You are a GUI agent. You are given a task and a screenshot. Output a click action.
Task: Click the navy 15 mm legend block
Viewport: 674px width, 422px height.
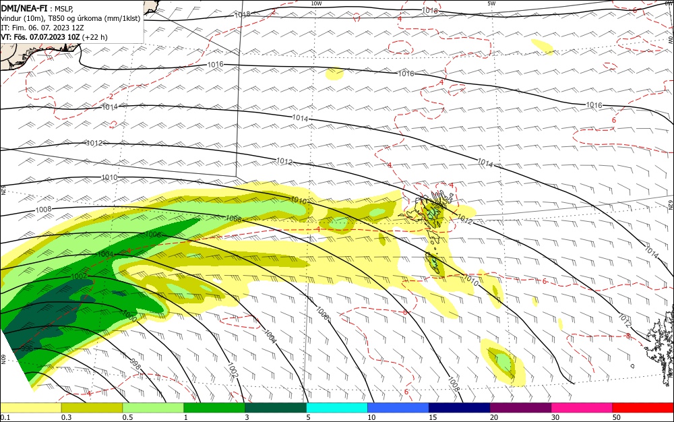(x=460, y=408)
